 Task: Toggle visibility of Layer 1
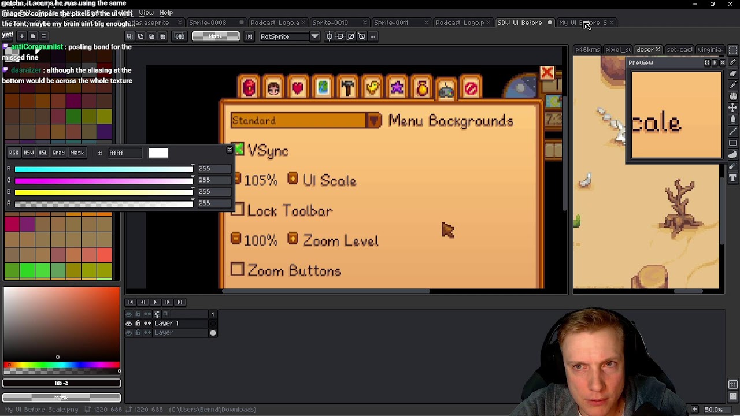(129, 324)
